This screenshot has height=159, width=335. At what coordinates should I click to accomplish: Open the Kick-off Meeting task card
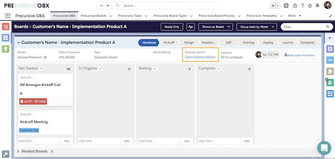click(45, 122)
